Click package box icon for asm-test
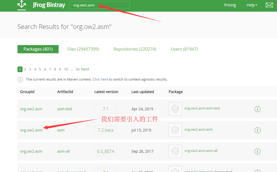Viewport: 277px width, 172px height. (x=175, y=109)
